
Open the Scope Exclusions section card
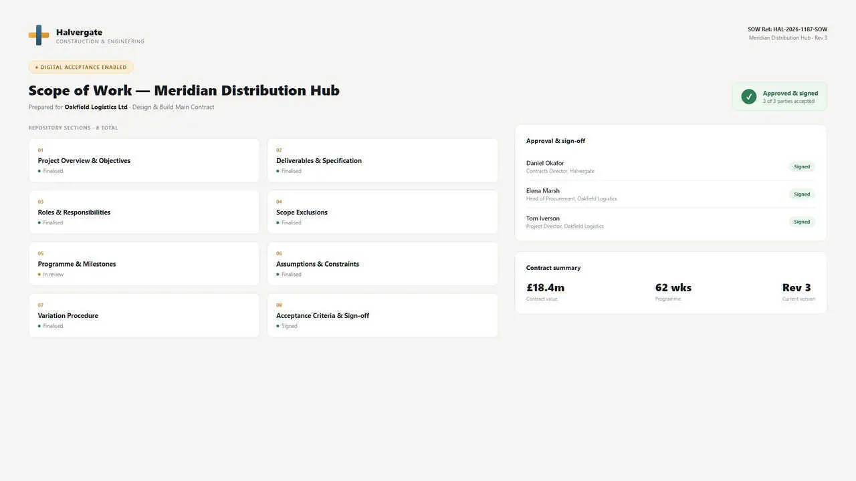coord(383,212)
